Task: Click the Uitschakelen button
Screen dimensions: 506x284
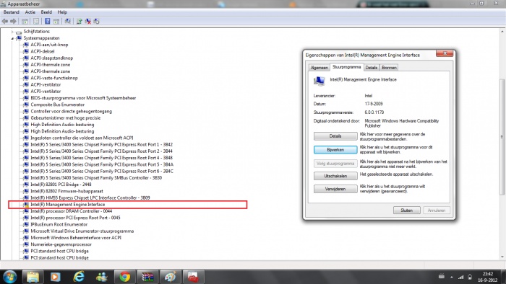Action: [x=335, y=176]
